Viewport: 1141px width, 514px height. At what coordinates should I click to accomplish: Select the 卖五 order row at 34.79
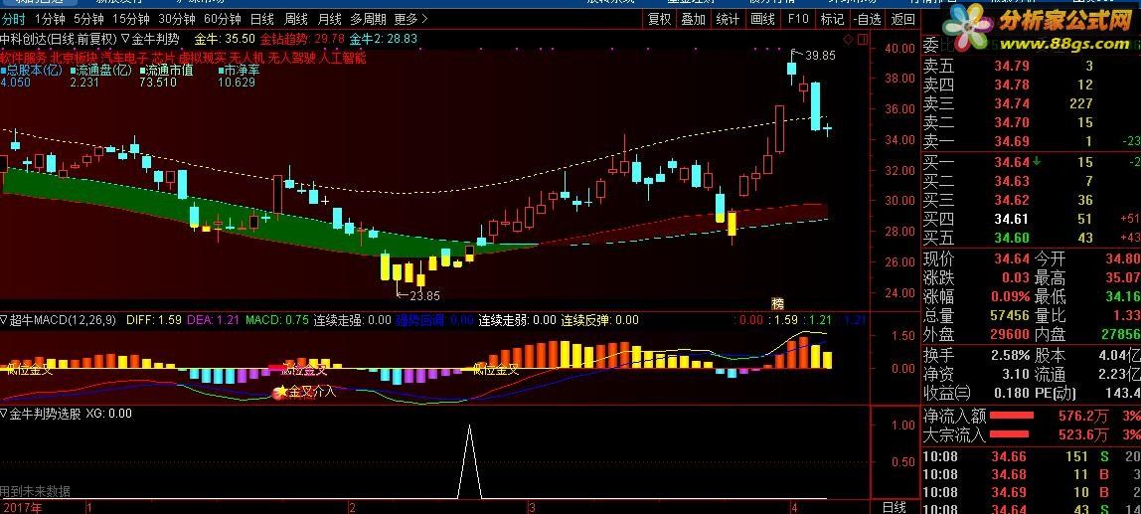pyautogui.click(x=1031, y=67)
